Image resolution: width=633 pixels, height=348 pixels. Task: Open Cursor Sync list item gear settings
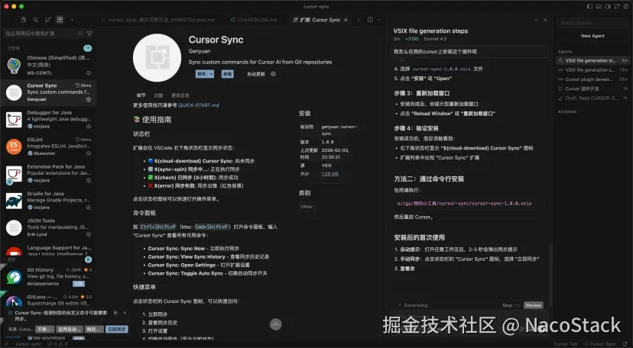coord(89,99)
